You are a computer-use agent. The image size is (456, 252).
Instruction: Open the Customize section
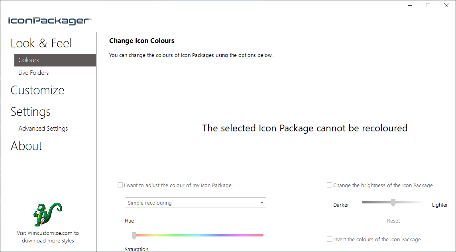coord(37,90)
